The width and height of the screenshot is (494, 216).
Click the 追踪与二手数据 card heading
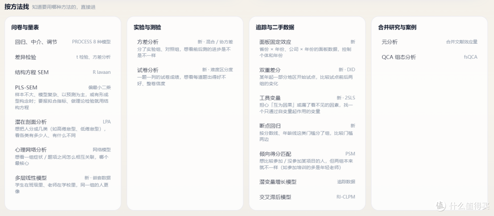point(275,27)
